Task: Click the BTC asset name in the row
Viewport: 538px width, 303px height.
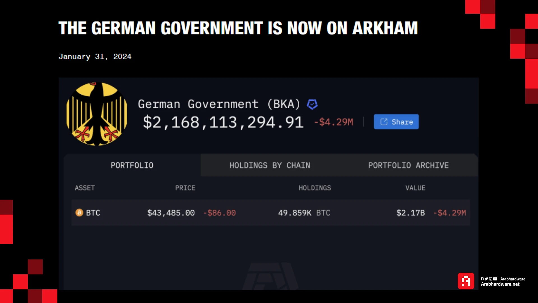Action: [93, 213]
